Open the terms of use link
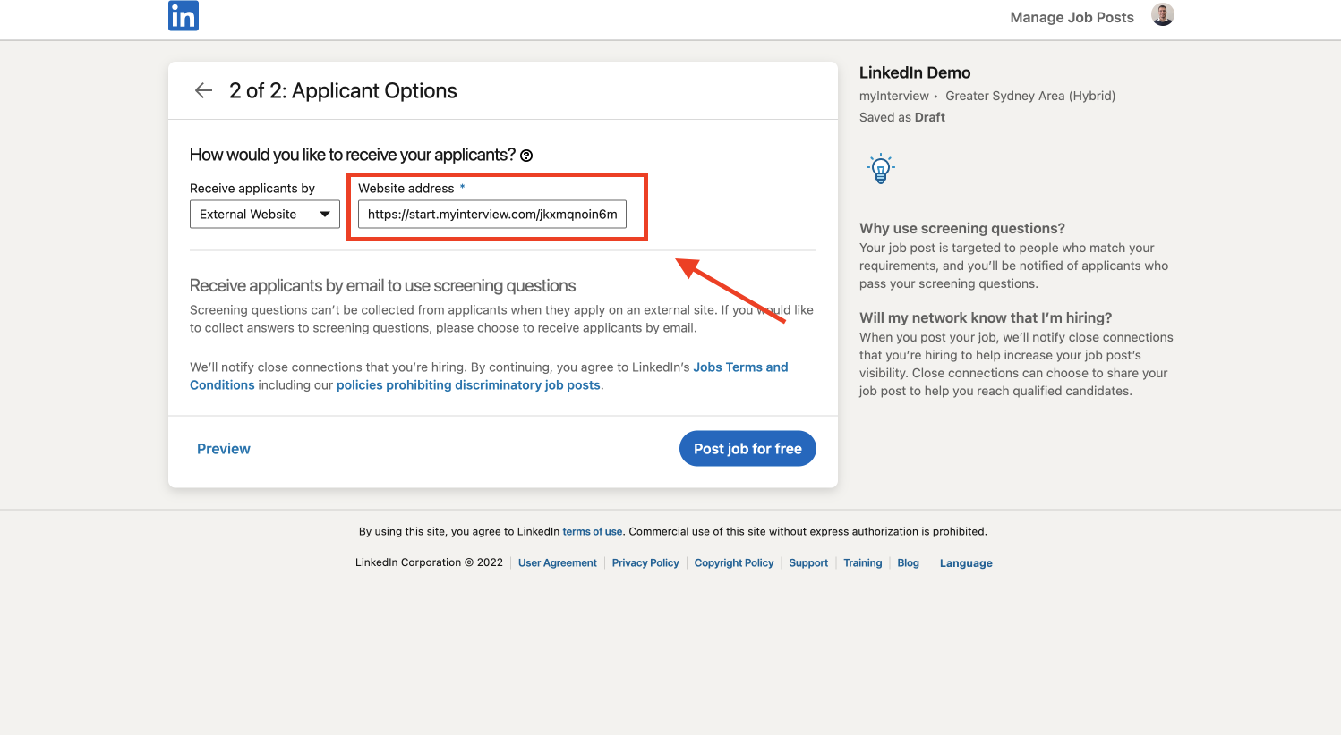Image resolution: width=1341 pixels, height=735 pixels. [592, 531]
